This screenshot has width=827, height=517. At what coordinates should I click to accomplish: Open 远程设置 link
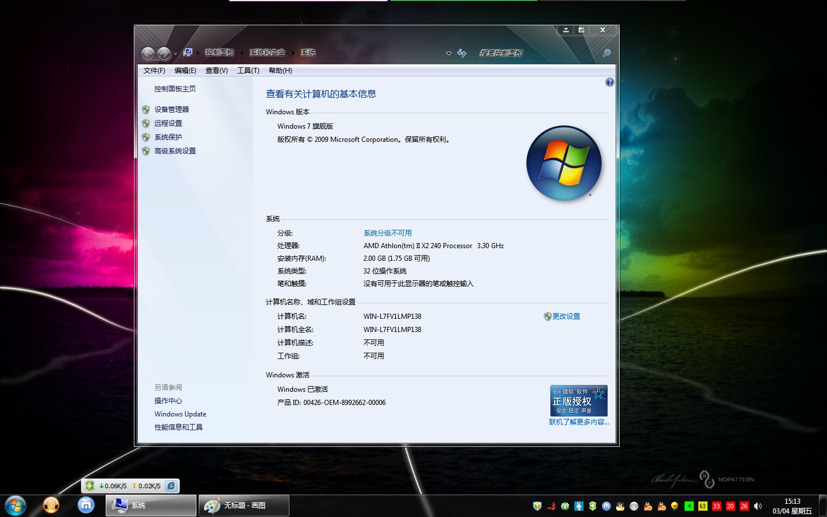click(x=168, y=124)
